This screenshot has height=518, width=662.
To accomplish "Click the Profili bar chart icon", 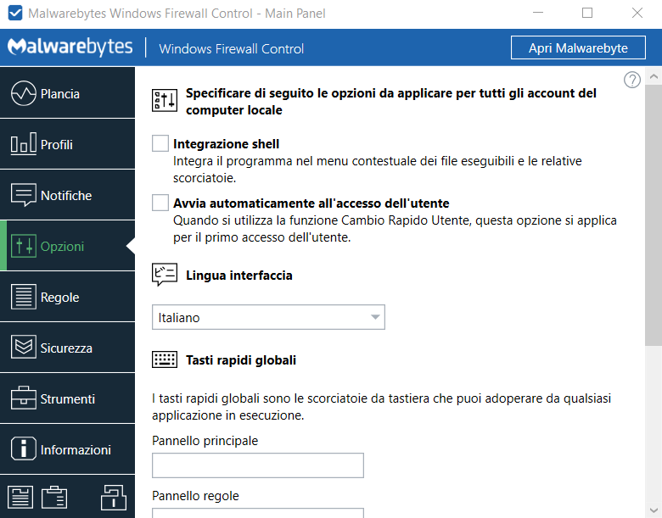I will (x=23, y=144).
